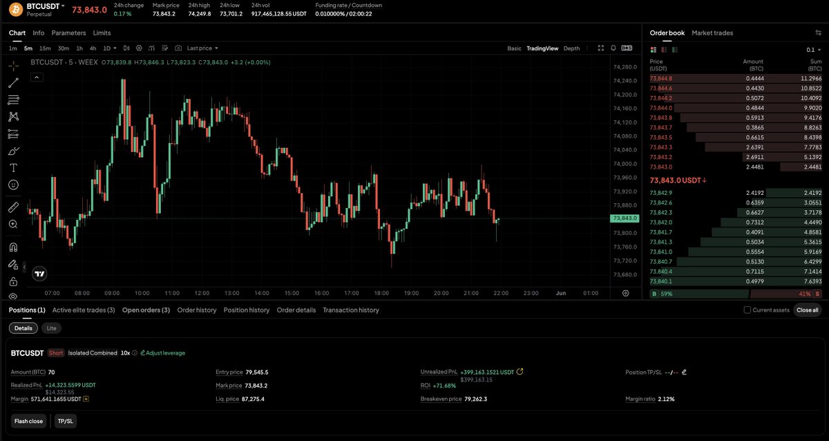Select the 15m timeframe
Screen dimensions: 829x441
click(45, 48)
